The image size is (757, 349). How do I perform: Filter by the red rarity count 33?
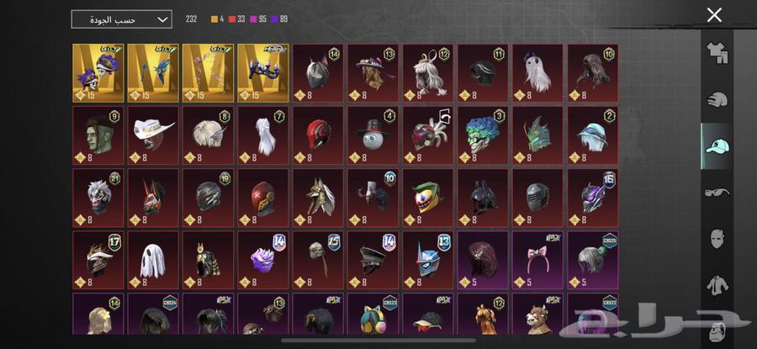point(237,19)
